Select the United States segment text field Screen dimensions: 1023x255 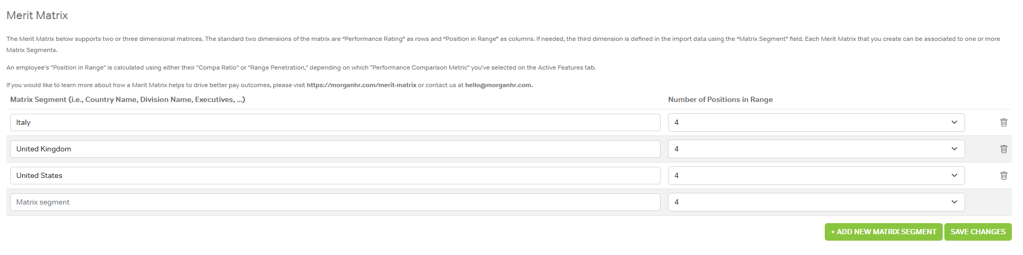point(335,175)
